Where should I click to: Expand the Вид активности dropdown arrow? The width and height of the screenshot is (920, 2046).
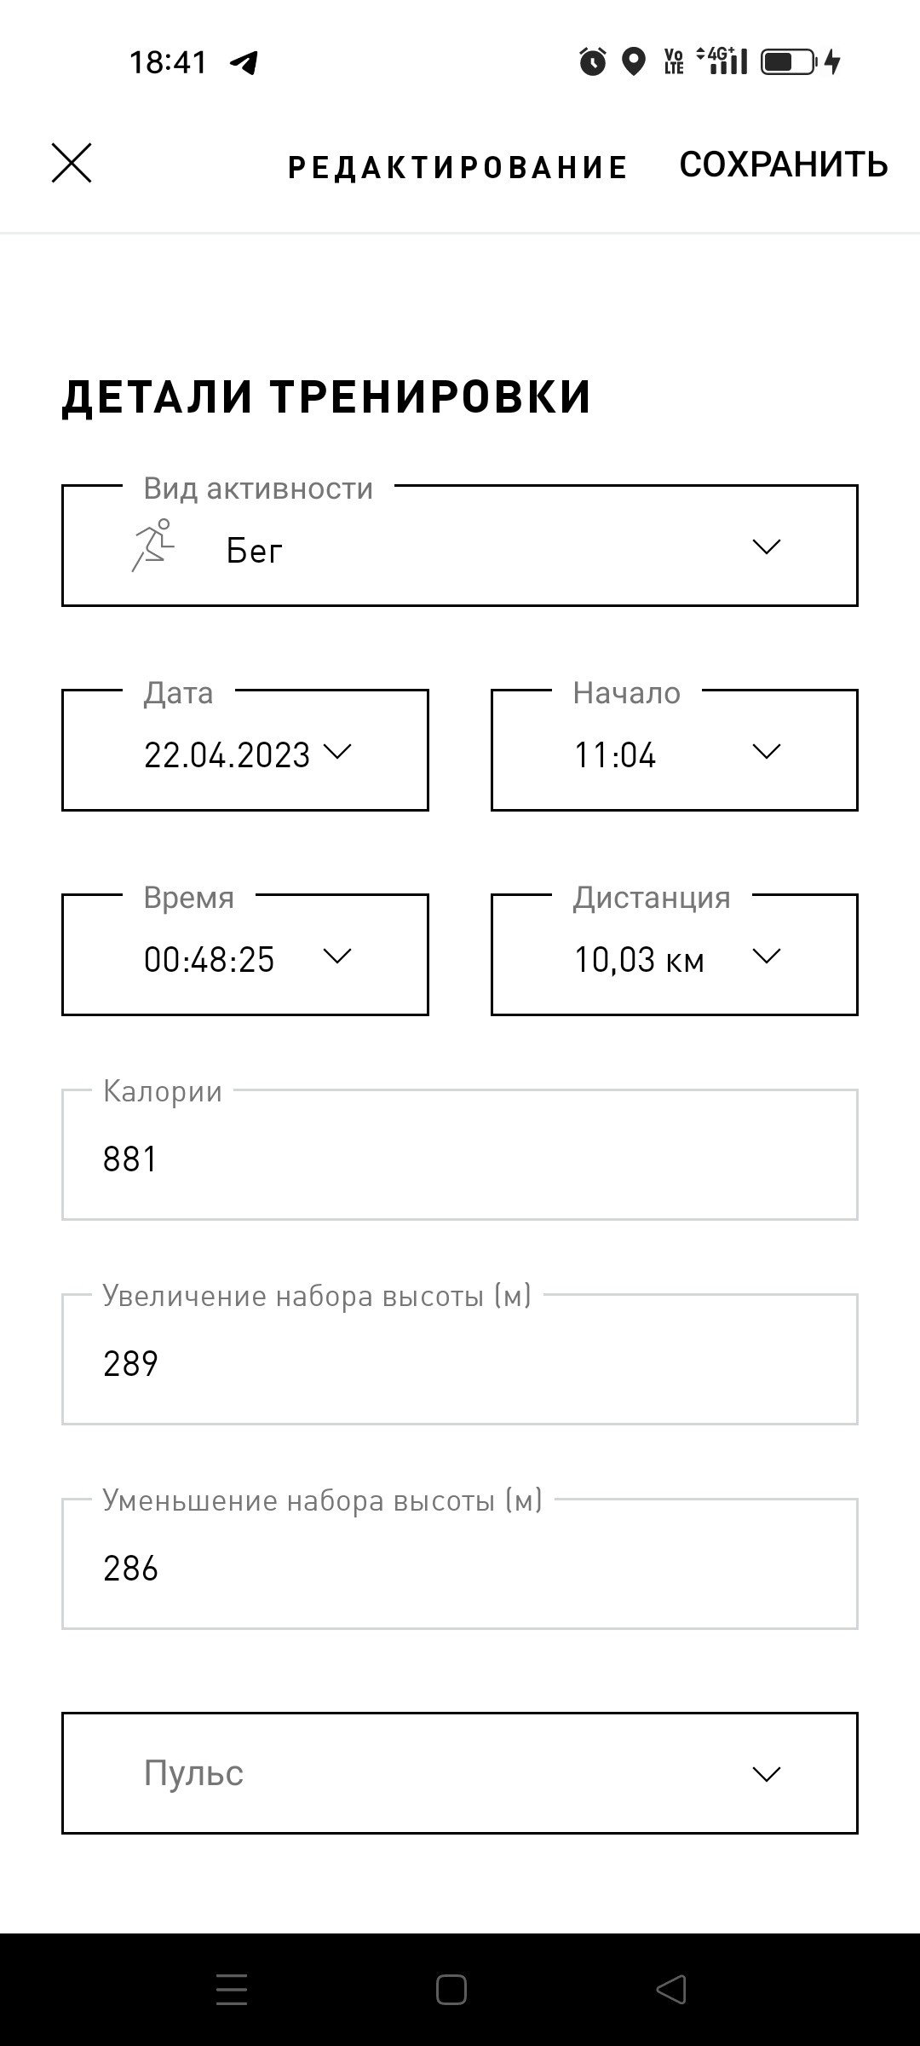pyautogui.click(x=767, y=546)
